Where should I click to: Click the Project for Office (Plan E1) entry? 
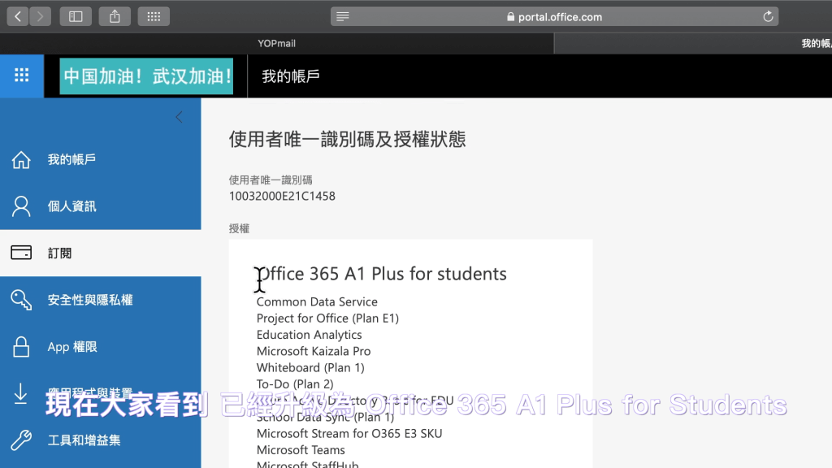pos(328,318)
